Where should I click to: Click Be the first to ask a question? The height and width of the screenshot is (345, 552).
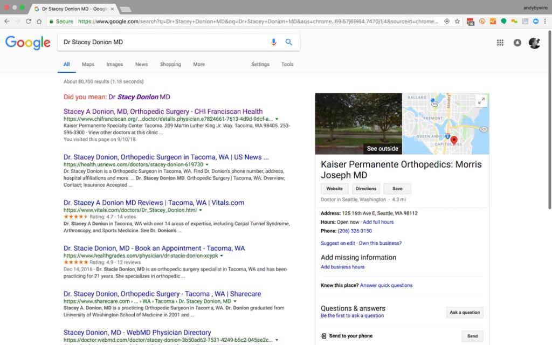click(352, 316)
